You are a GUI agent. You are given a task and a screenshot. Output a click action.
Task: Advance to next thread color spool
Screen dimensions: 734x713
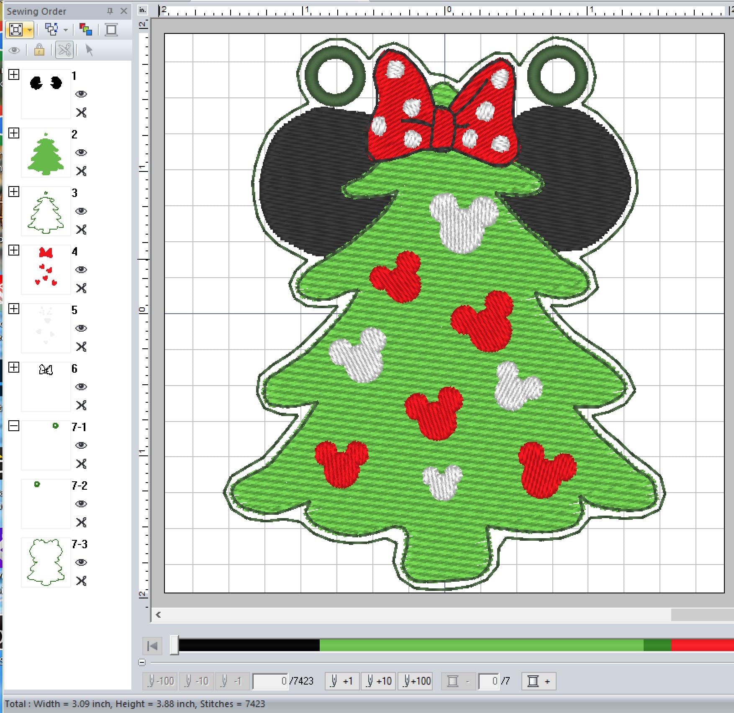coord(539,681)
